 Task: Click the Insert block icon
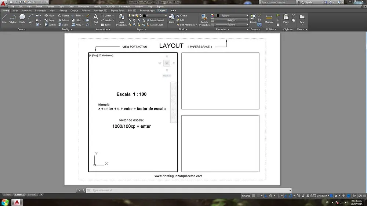171,18
